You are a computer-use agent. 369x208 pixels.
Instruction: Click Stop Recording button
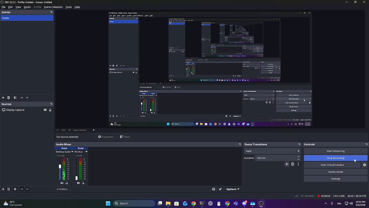(x=335, y=158)
